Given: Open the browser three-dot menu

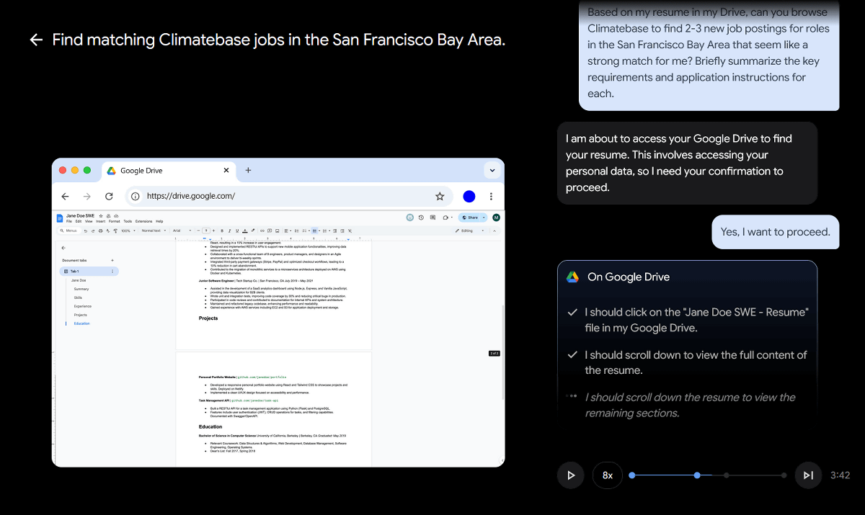Looking at the screenshot, I should point(492,196).
